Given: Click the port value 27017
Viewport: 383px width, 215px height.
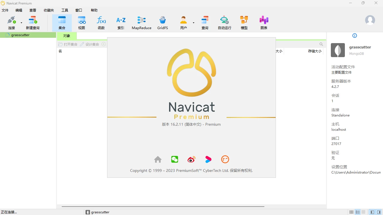Looking at the screenshot, I should 336,144.
